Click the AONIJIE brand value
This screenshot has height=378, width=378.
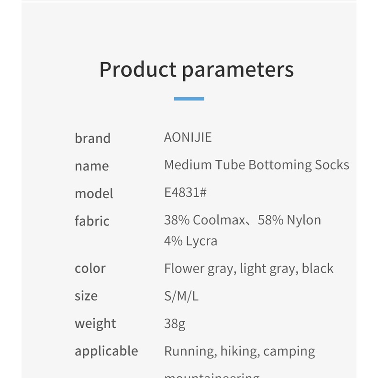click(x=188, y=137)
